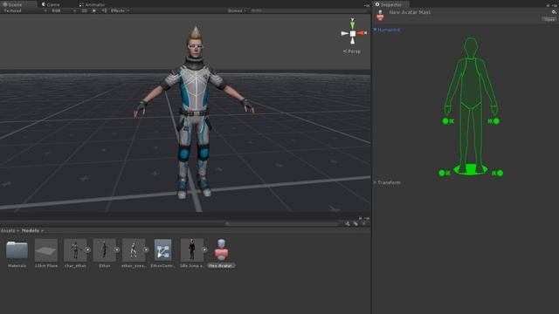This screenshot has height=314, width=559.
Task: Click the center cube of the scene gizmo
Action: (x=353, y=33)
